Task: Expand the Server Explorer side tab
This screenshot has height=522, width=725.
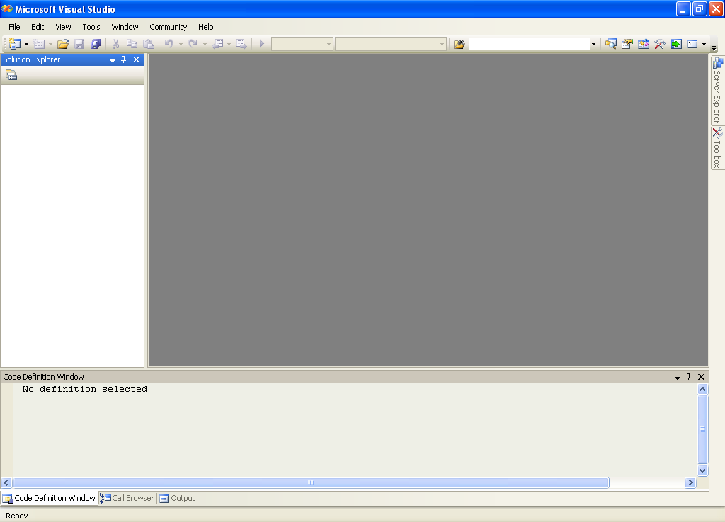Action: 717,90
